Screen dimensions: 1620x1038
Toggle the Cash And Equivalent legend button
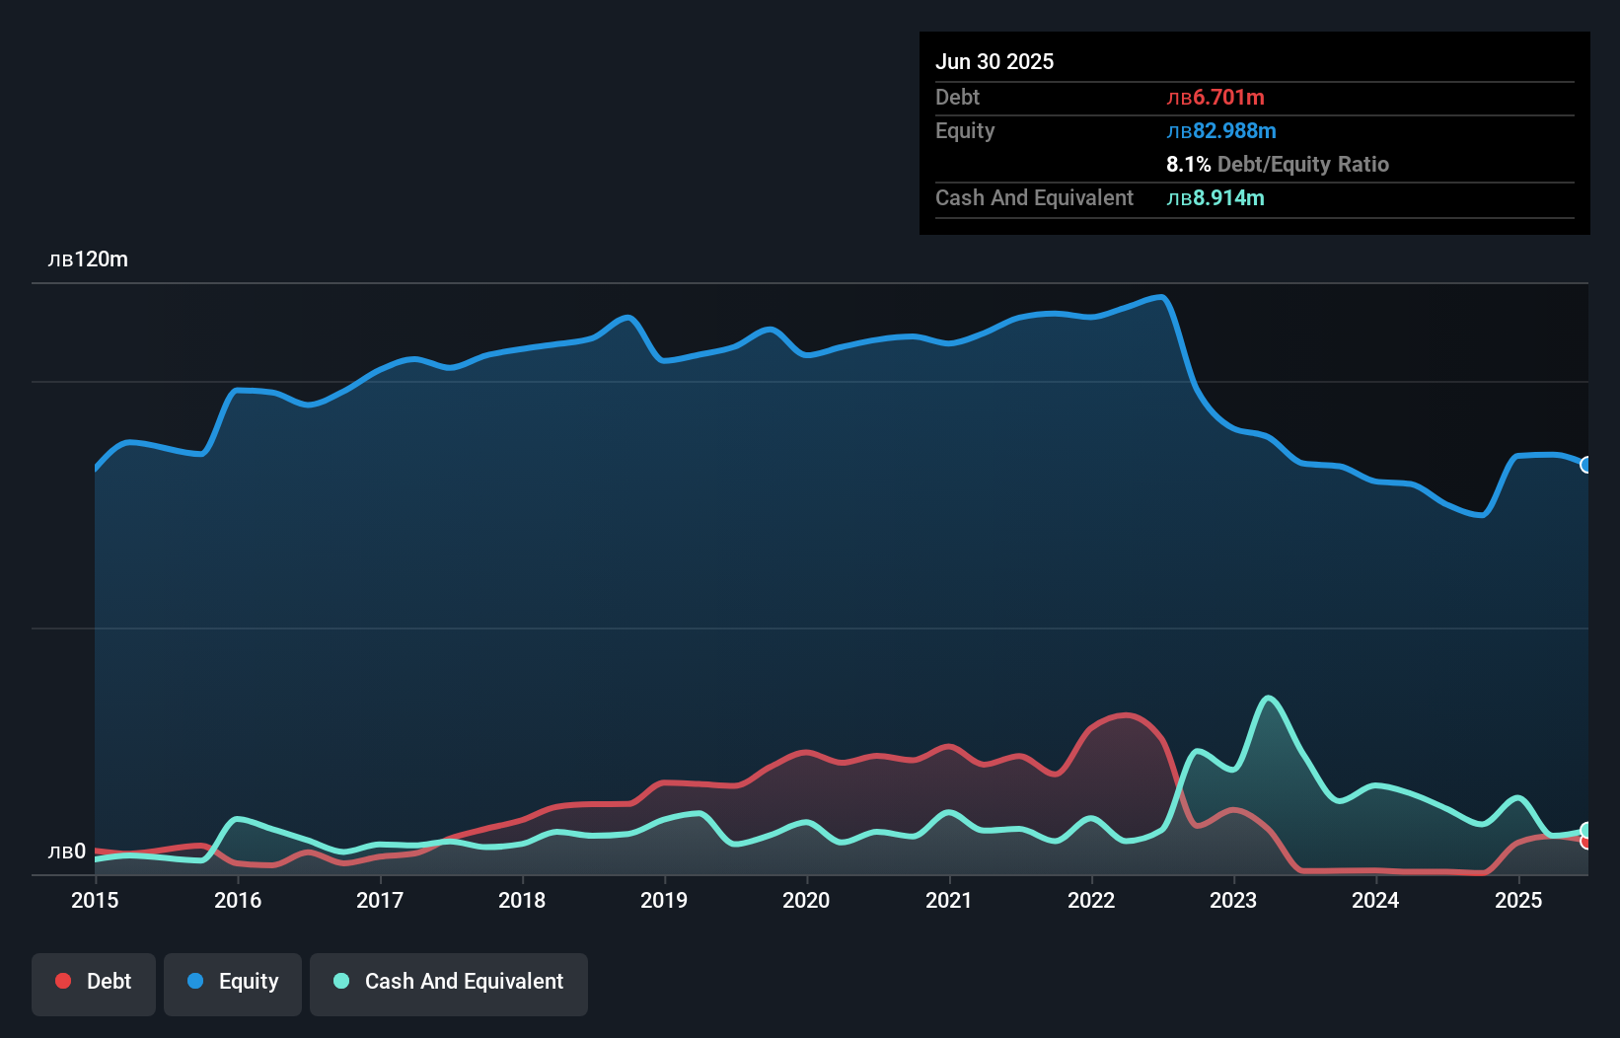pyautogui.click(x=449, y=983)
